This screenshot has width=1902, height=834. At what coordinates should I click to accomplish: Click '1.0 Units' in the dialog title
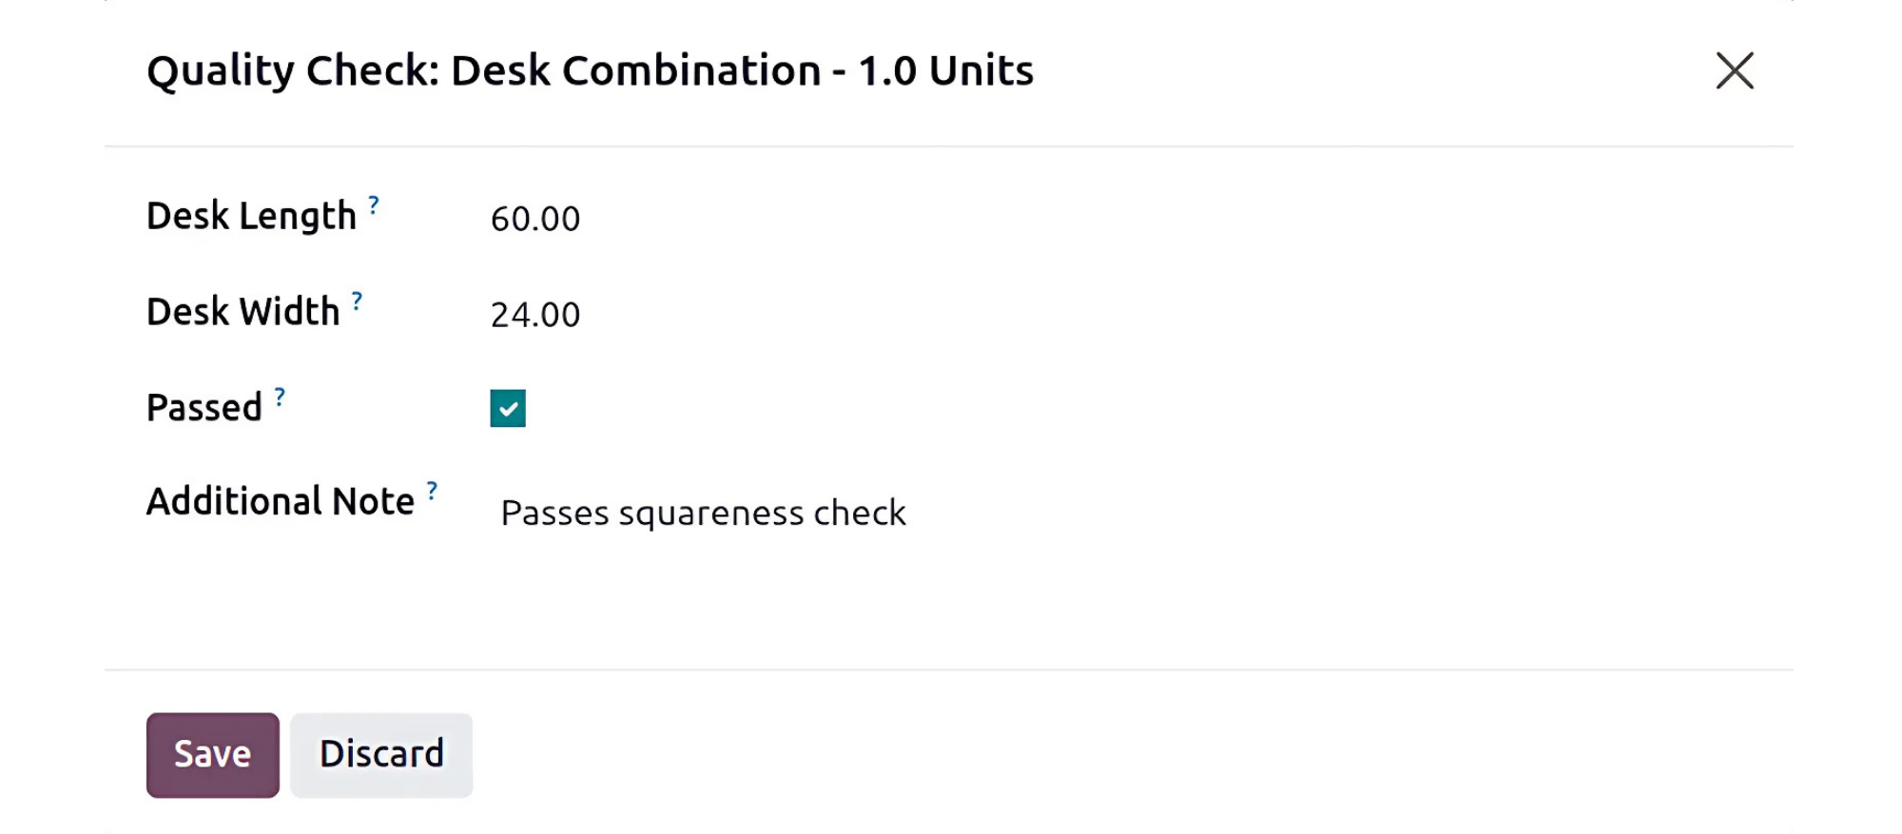pos(945,70)
